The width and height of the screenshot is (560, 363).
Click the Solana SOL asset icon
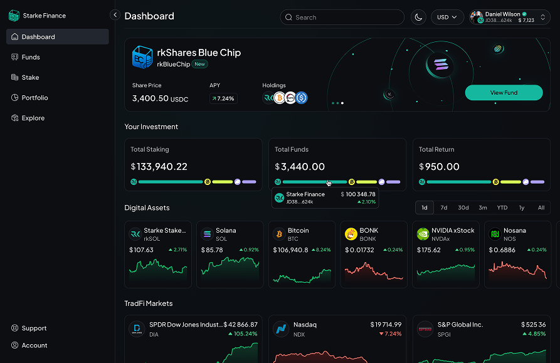click(x=207, y=234)
